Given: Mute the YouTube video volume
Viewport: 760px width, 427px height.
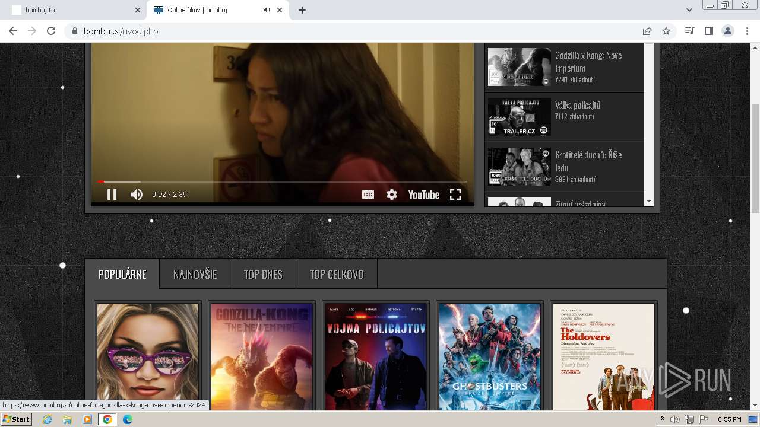Looking at the screenshot, I should pos(137,195).
